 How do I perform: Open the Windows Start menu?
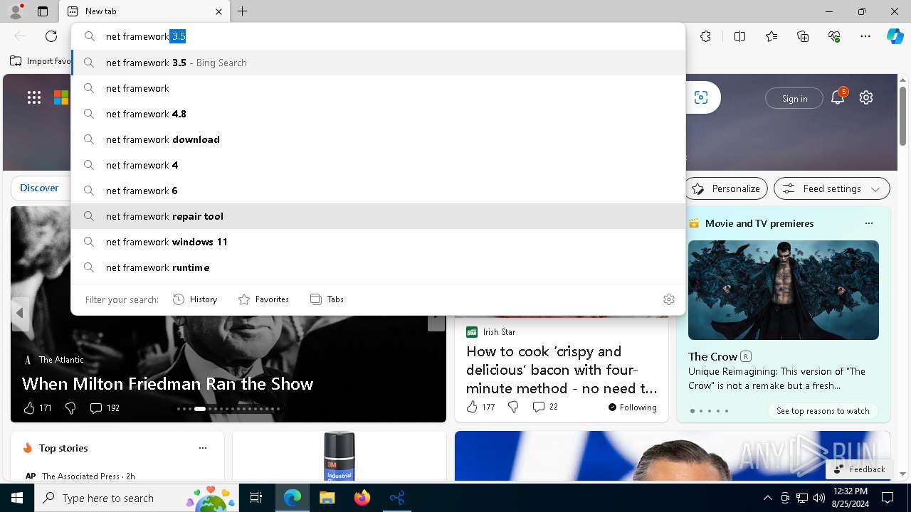pyautogui.click(x=17, y=498)
